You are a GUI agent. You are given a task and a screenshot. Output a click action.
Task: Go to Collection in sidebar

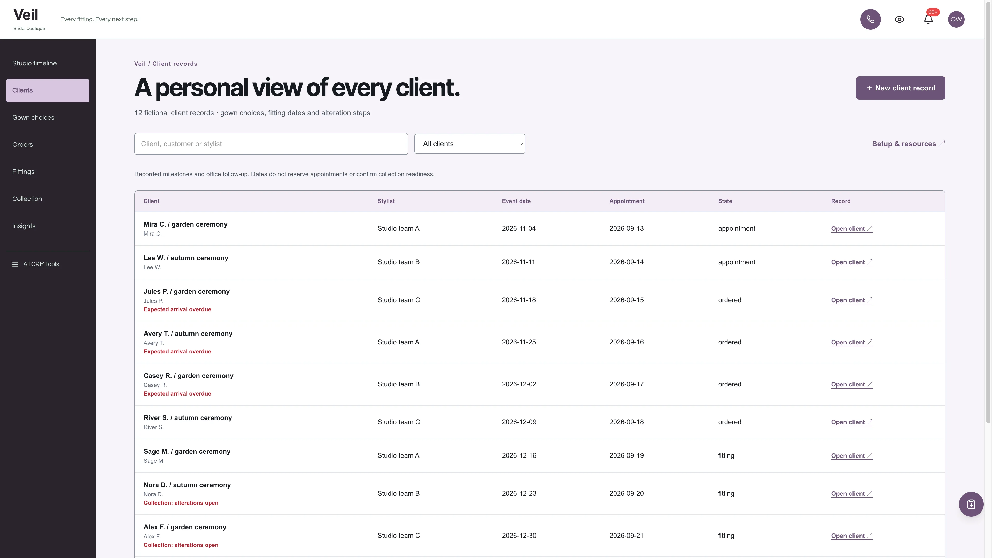click(x=48, y=199)
